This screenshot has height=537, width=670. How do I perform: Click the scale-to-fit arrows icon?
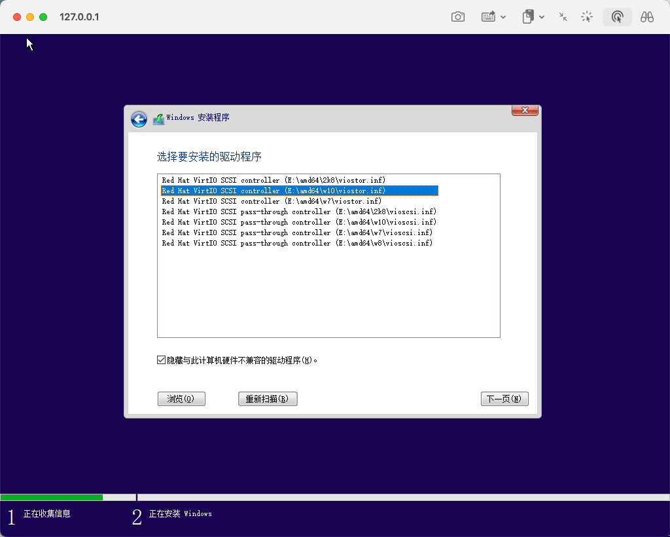(x=563, y=17)
